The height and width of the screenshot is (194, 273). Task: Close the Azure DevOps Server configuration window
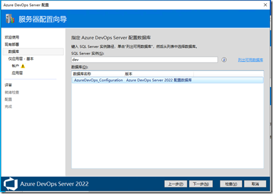point(265,5)
